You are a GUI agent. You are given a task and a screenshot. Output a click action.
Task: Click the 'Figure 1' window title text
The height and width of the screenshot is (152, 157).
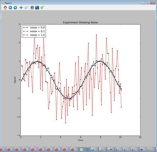tap(8, 3)
